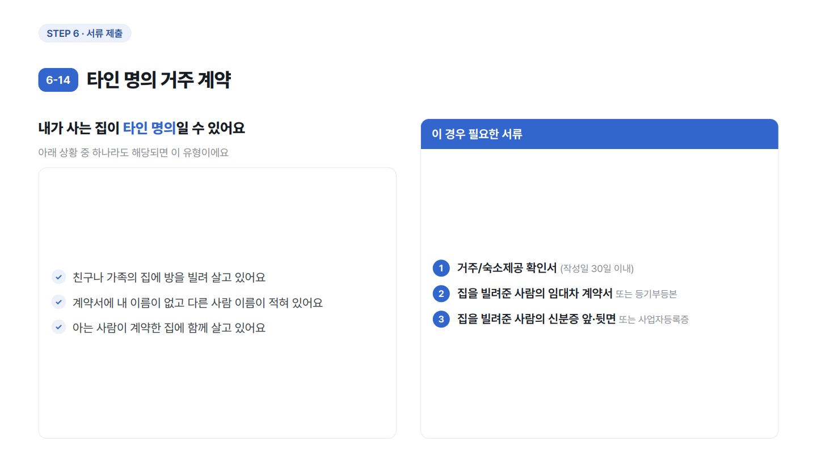Image resolution: width=817 pixels, height=459 pixels.
Task: Click the number 3 circle badge
Action: [441, 319]
